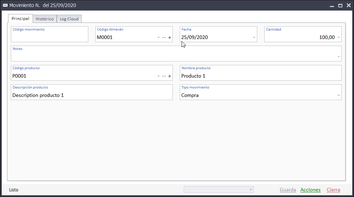Image resolution: width=354 pixels, height=197 pixels.
Task: Open the Código producto lookup via ellipsis icon
Action: pyautogui.click(x=164, y=76)
